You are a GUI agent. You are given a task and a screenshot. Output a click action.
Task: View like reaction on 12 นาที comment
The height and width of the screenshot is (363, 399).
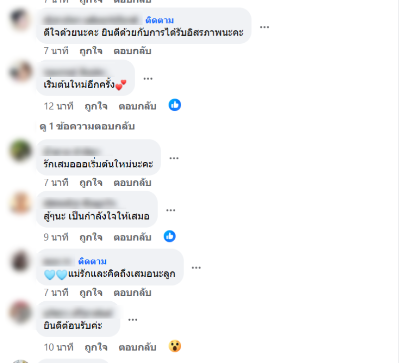pyautogui.click(x=175, y=105)
